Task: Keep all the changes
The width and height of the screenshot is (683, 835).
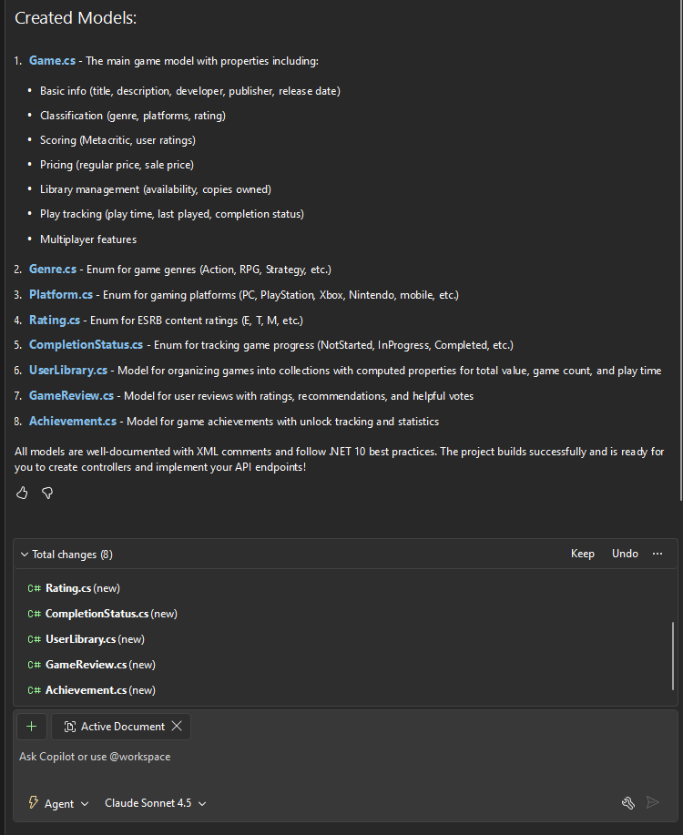Action: click(x=582, y=554)
